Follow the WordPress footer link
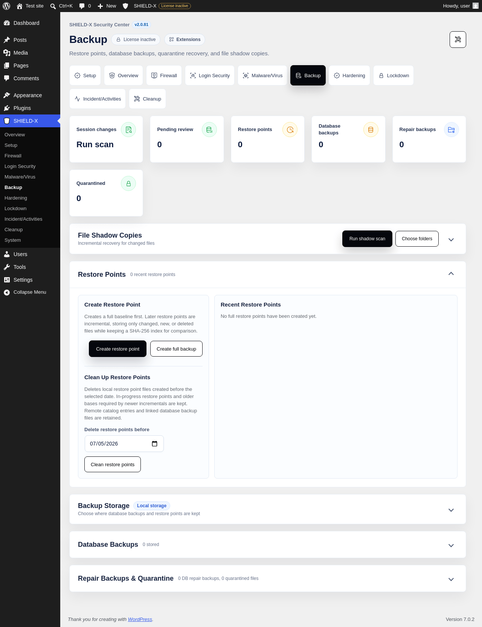The image size is (482, 627). pyautogui.click(x=140, y=619)
